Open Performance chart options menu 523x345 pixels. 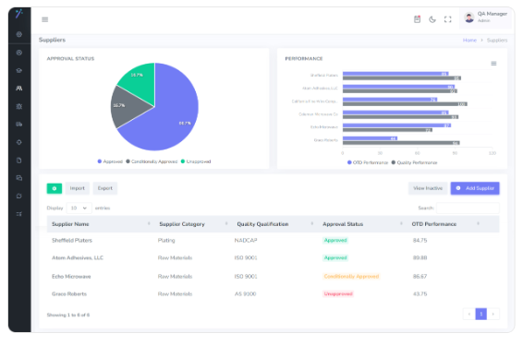(x=493, y=64)
